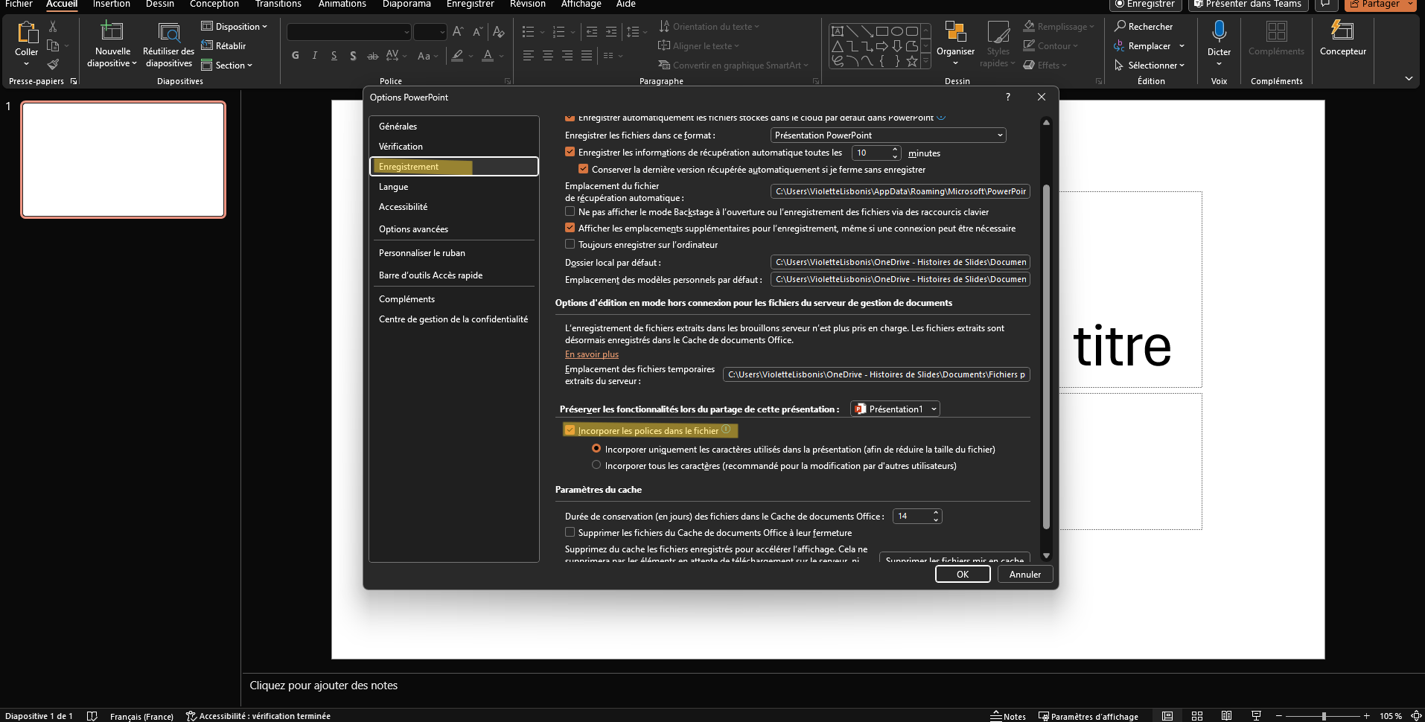Uncheck Conserver la dernière version récupérée

tap(584, 169)
